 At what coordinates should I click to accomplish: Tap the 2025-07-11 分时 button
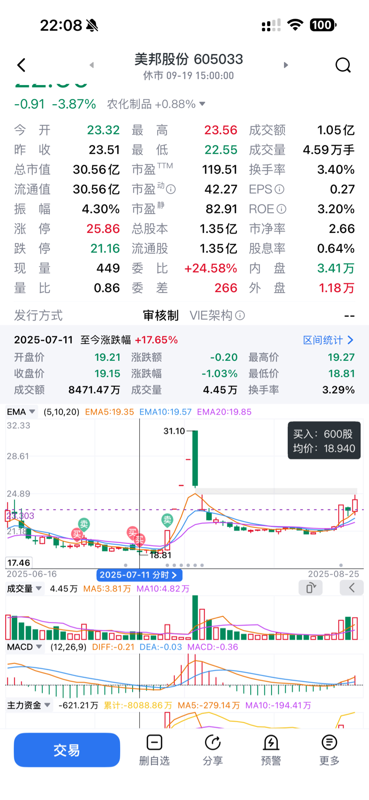pyautogui.click(x=139, y=575)
